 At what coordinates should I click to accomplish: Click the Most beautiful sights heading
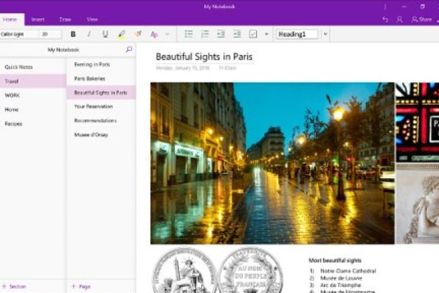point(335,261)
